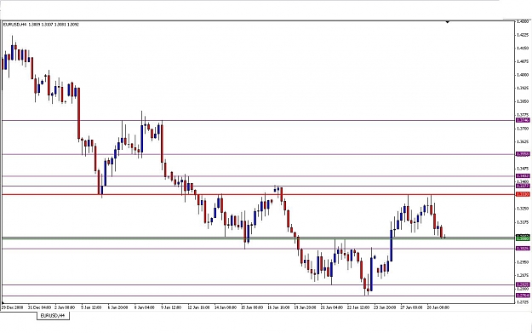This screenshot has height=333, width=532.
Task: Click the 1.2950 price axis value
Action: [523, 262]
